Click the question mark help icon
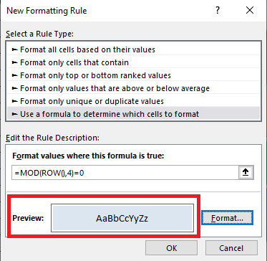267x261 pixels. (217, 11)
